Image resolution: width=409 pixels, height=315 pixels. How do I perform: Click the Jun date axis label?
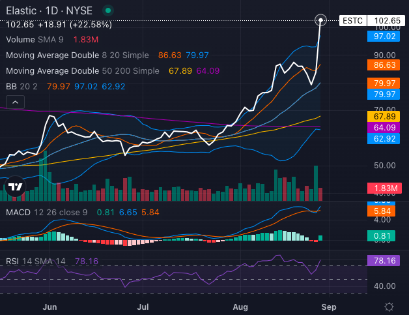tap(49, 307)
